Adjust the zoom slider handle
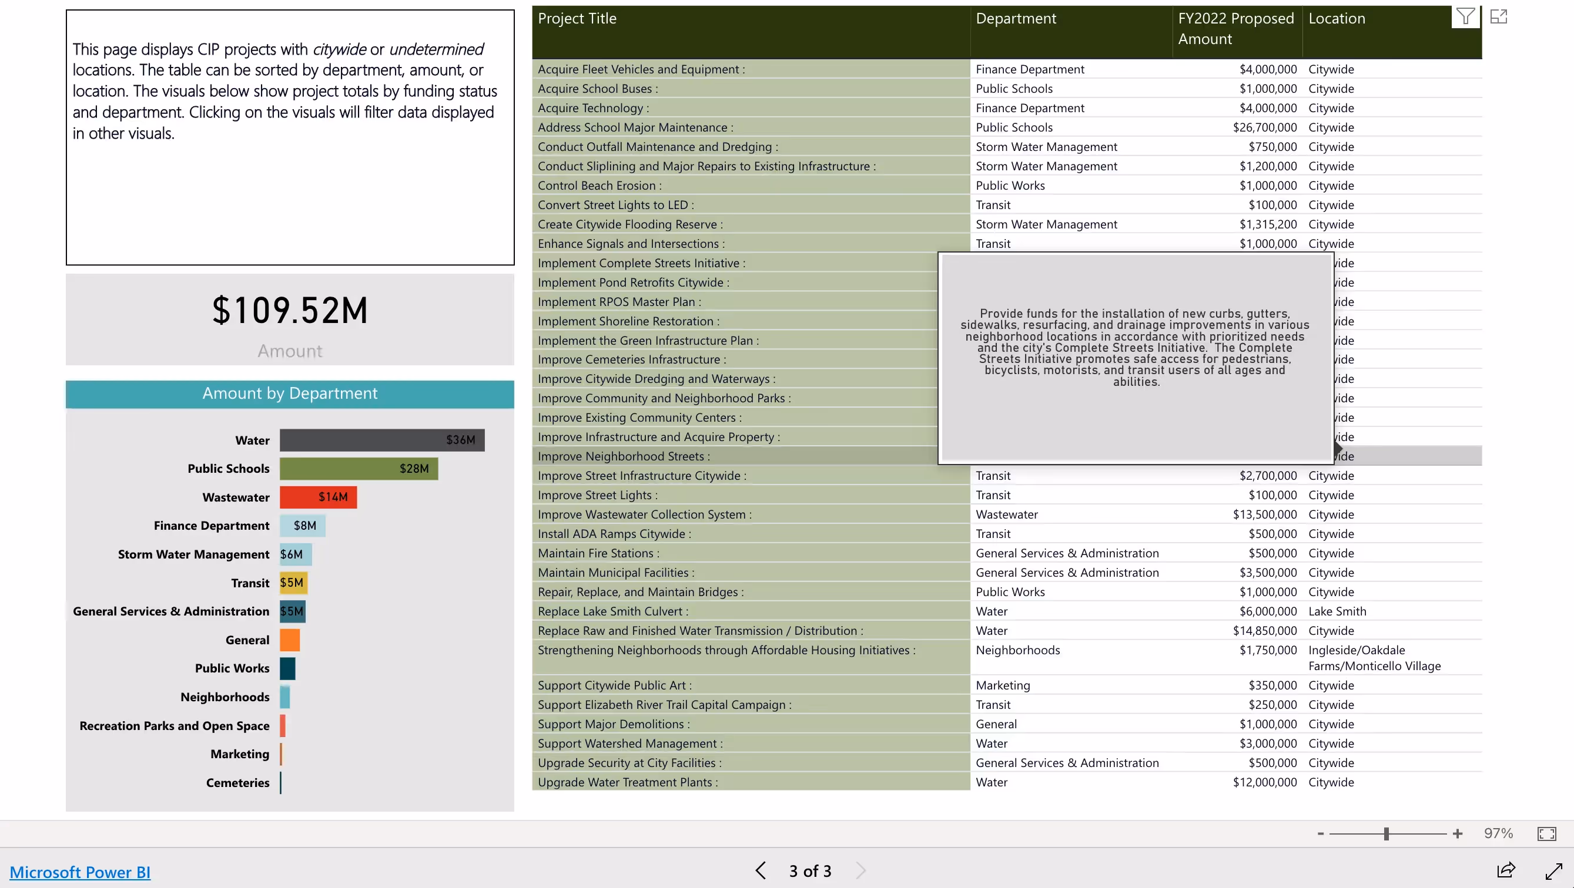Screen dimensions: 1574x888 click(x=1387, y=833)
